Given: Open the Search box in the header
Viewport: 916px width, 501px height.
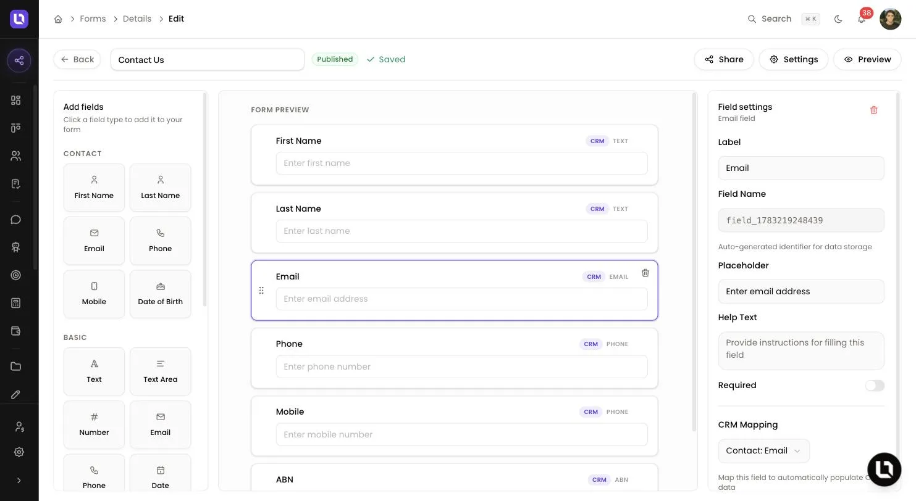Looking at the screenshot, I should pos(783,19).
